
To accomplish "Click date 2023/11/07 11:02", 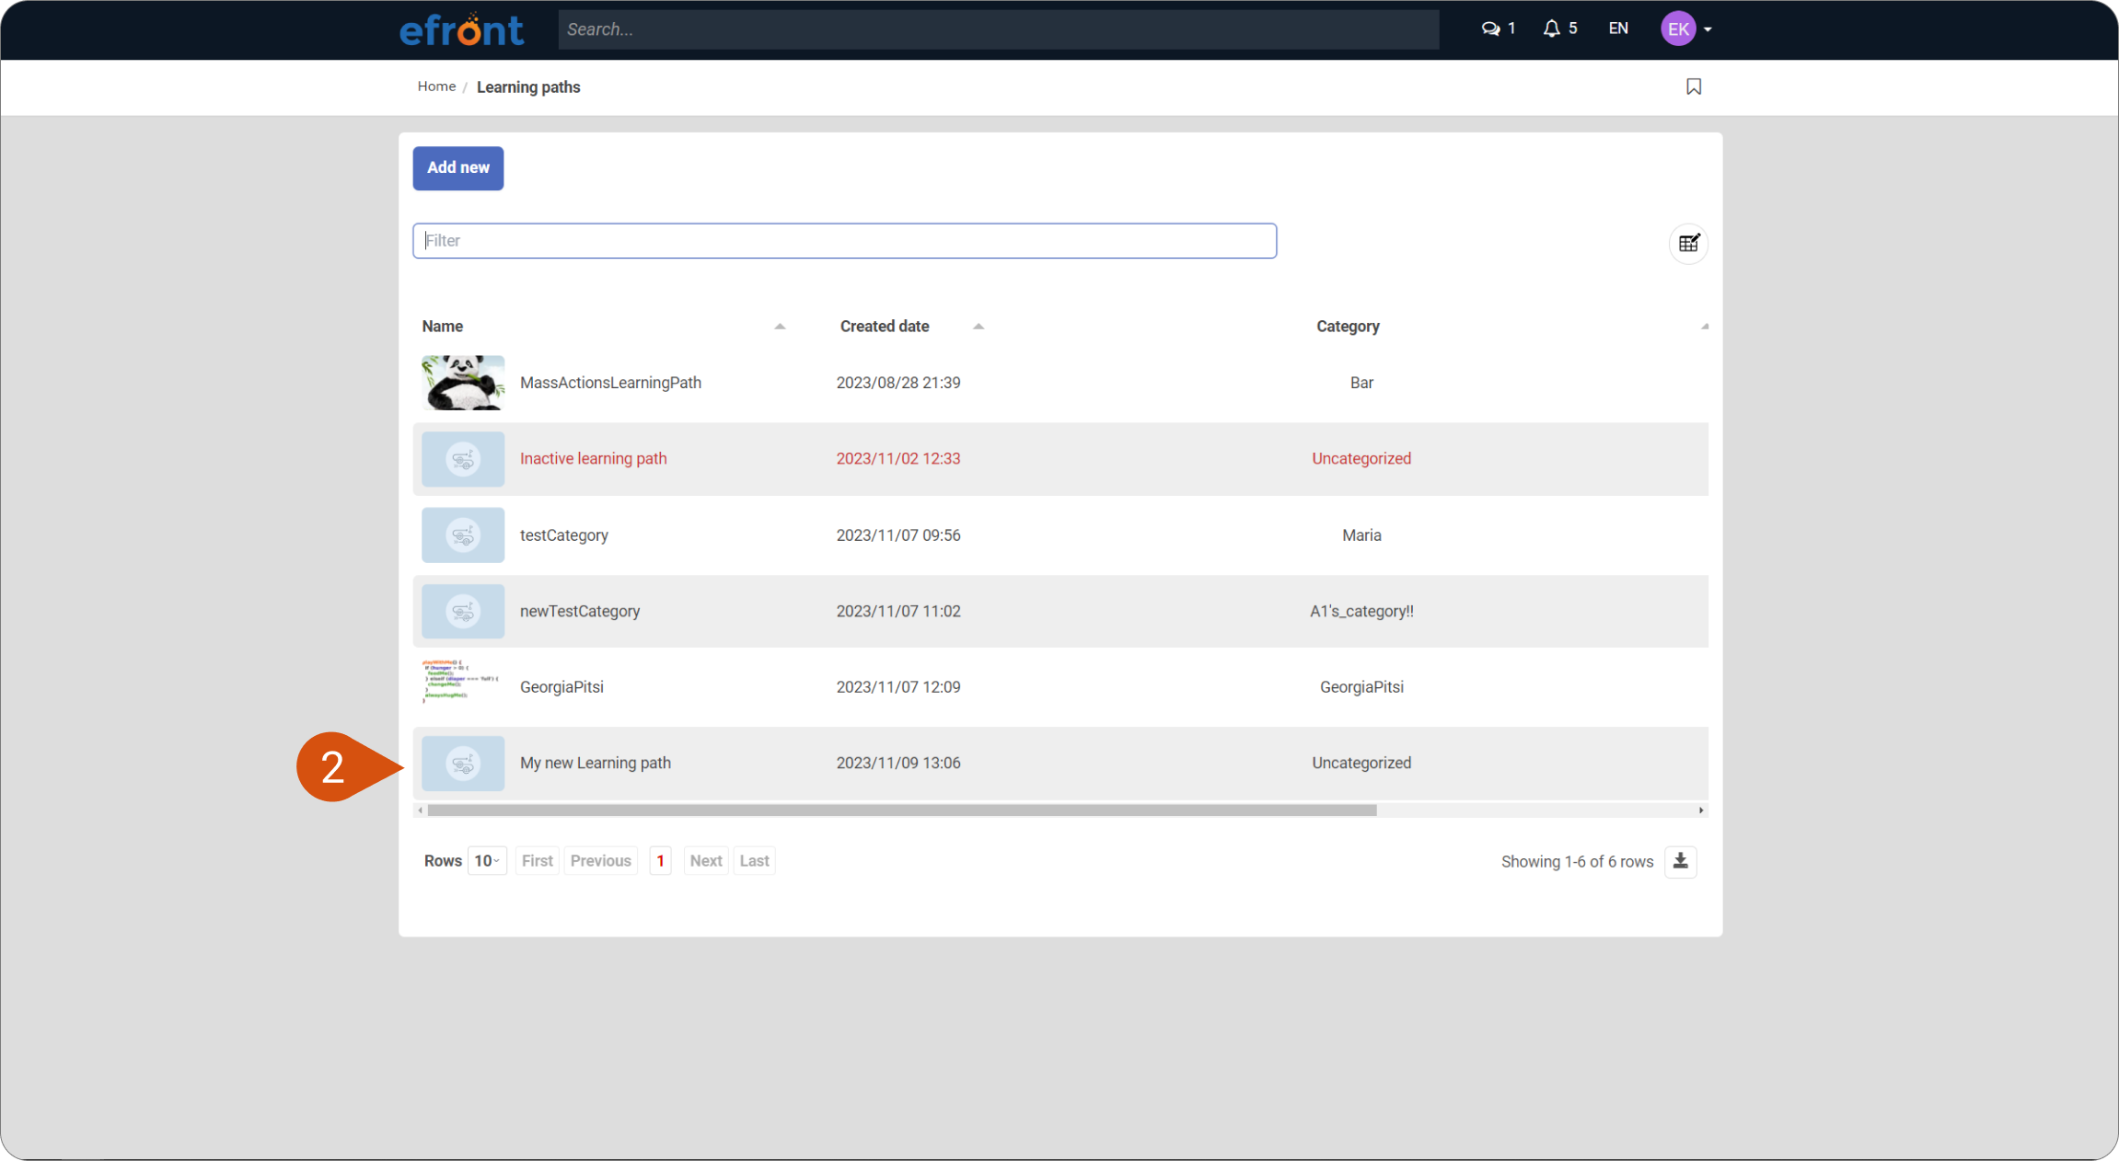I will click(898, 612).
